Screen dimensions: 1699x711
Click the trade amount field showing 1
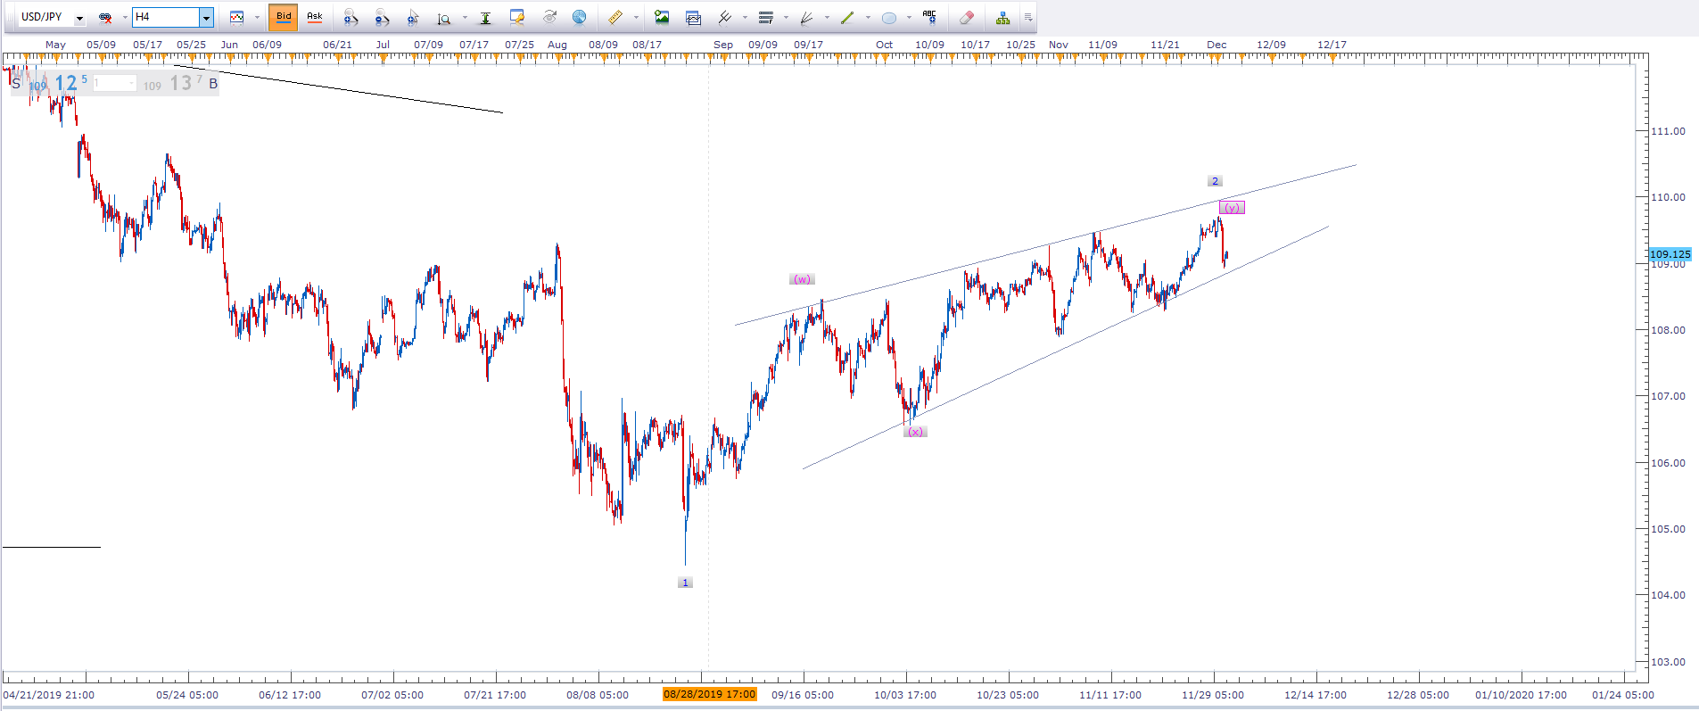click(114, 83)
